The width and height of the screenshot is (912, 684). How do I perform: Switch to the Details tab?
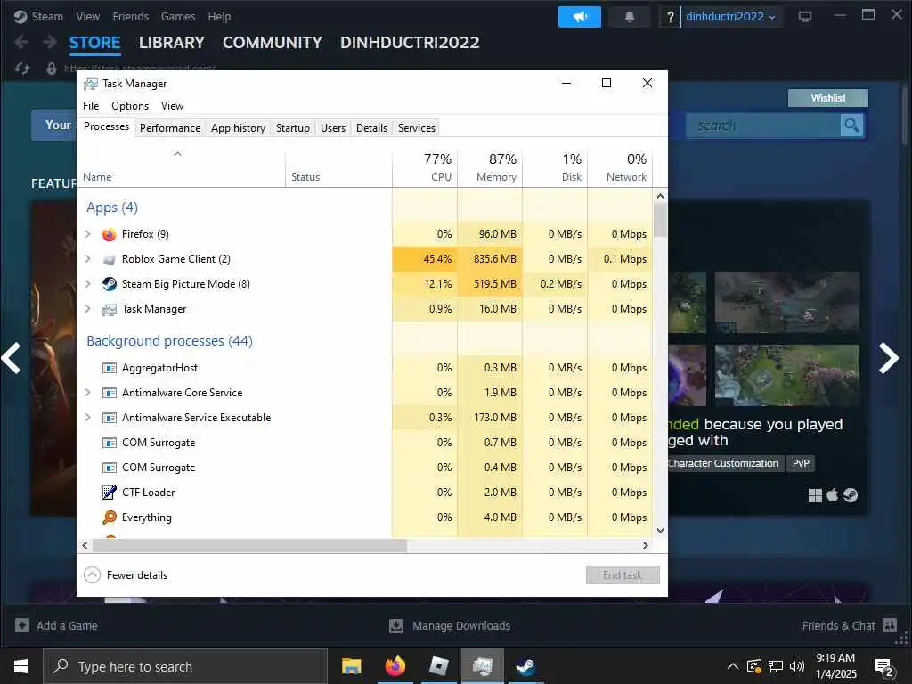(x=371, y=128)
